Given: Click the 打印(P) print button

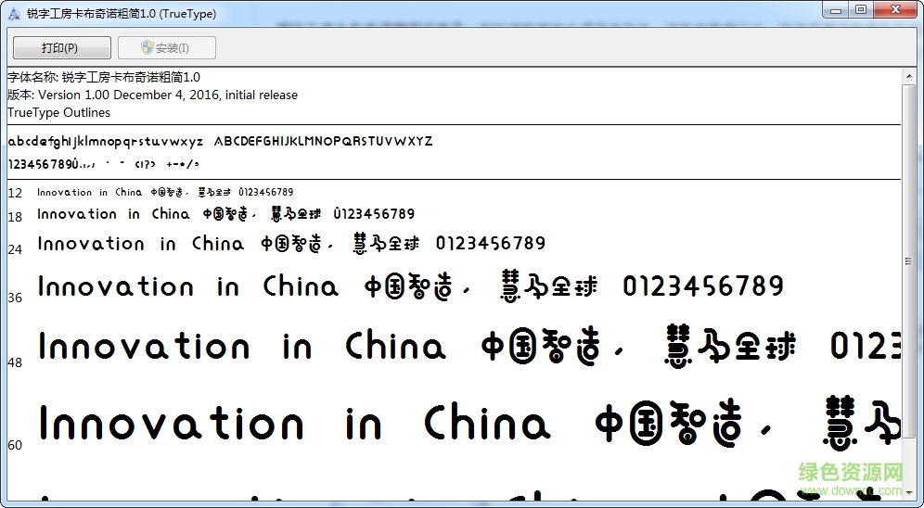Looking at the screenshot, I should [62, 47].
